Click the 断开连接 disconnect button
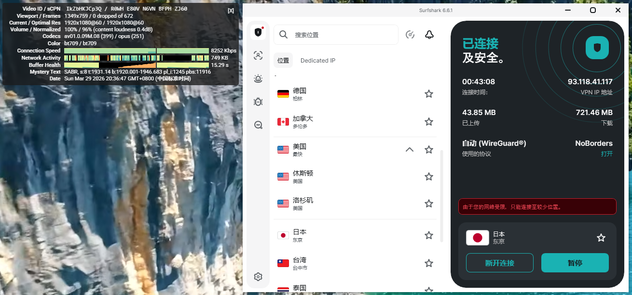Image resolution: width=632 pixels, height=295 pixels. pyautogui.click(x=499, y=263)
